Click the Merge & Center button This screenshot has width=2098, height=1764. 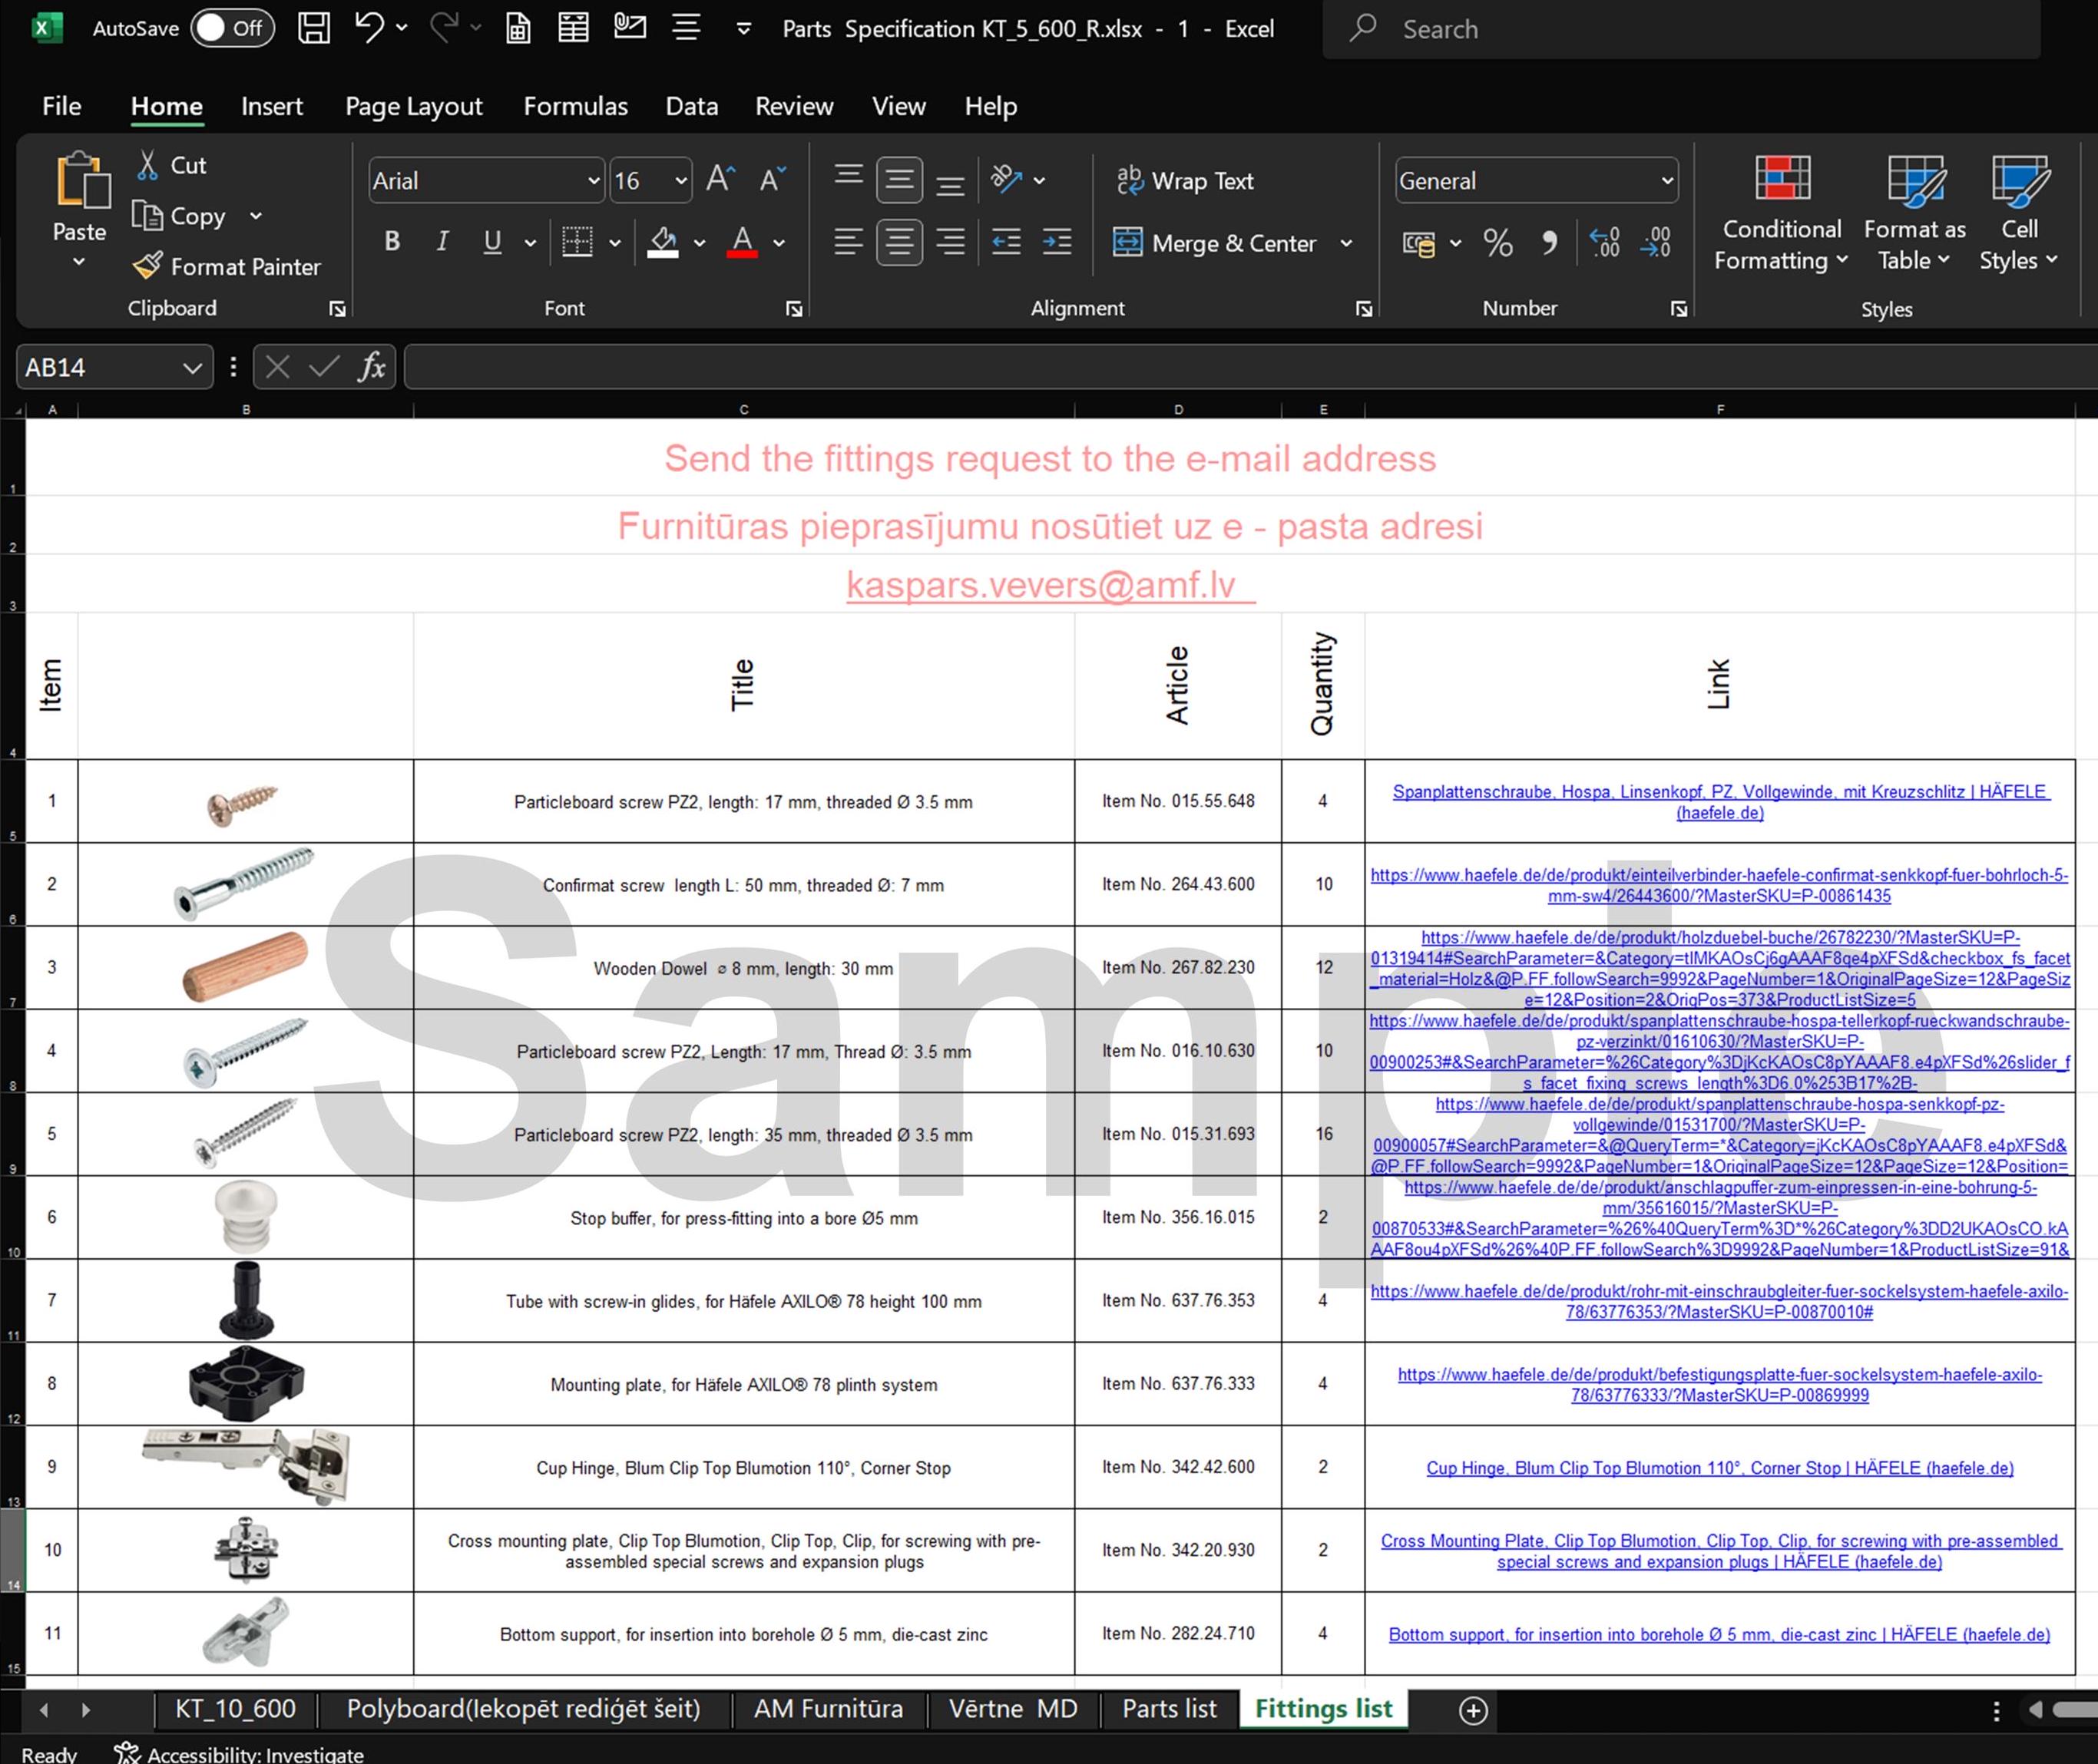[1215, 242]
